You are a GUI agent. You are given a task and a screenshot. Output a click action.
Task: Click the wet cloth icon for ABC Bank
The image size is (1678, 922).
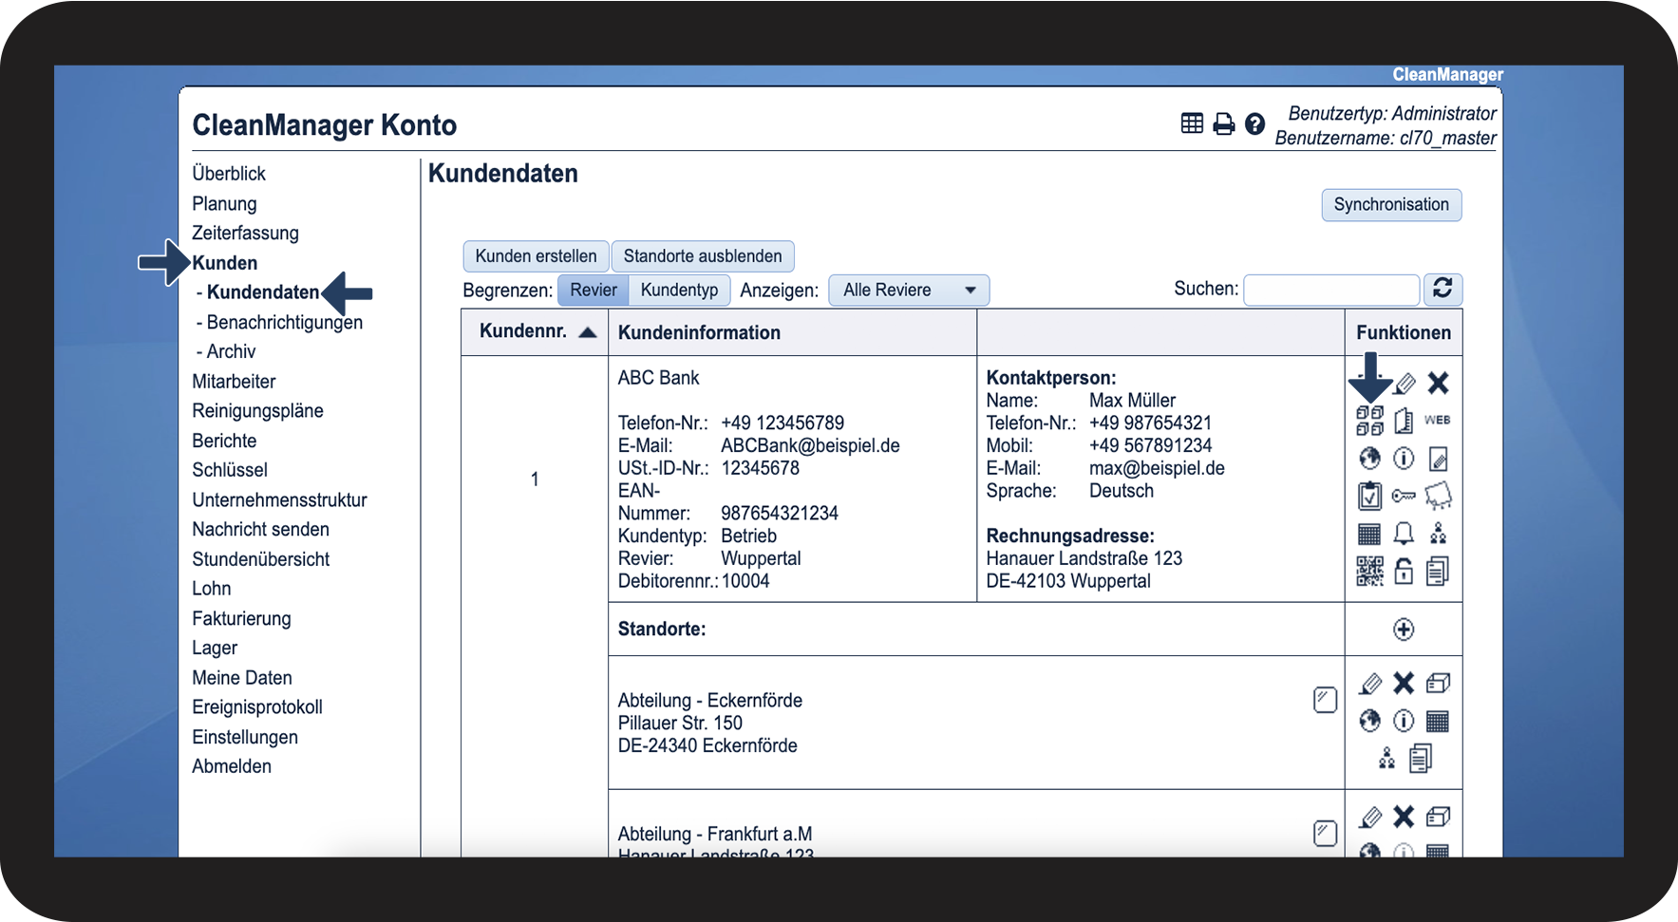[1439, 496]
